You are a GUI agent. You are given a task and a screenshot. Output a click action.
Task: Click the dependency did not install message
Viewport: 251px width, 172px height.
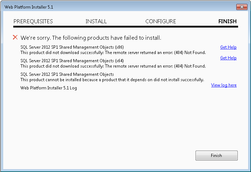[112, 80]
